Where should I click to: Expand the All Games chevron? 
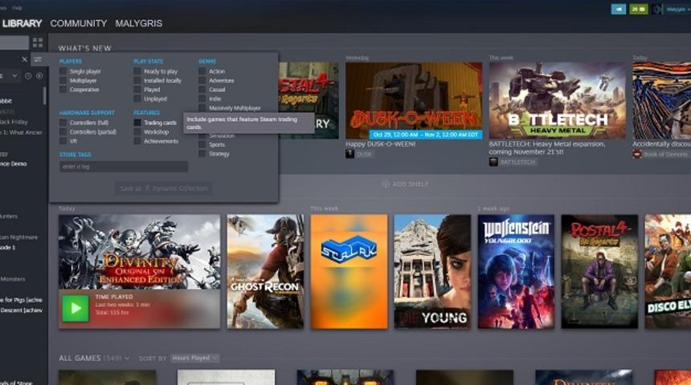coord(127,359)
